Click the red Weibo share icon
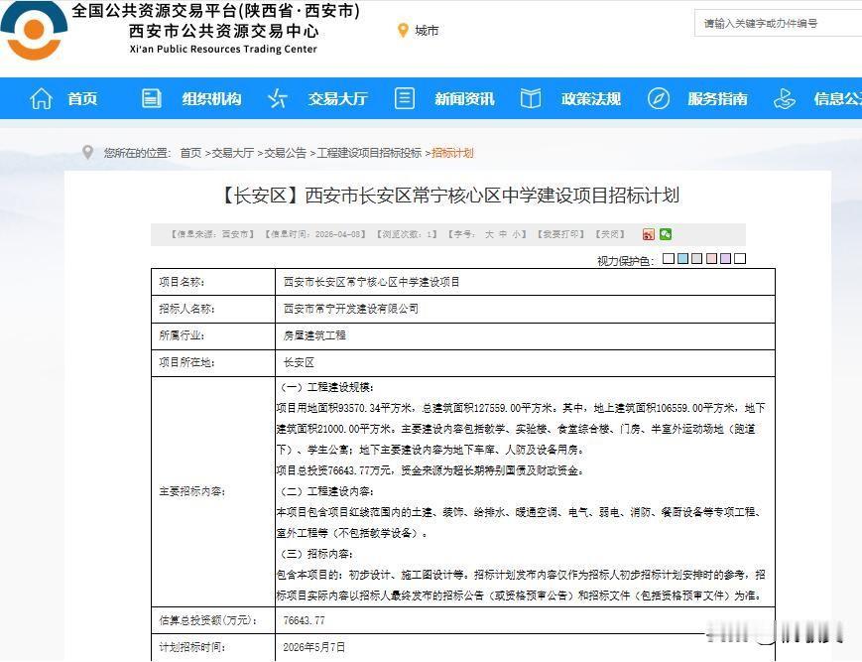The image size is (862, 662). (650, 235)
